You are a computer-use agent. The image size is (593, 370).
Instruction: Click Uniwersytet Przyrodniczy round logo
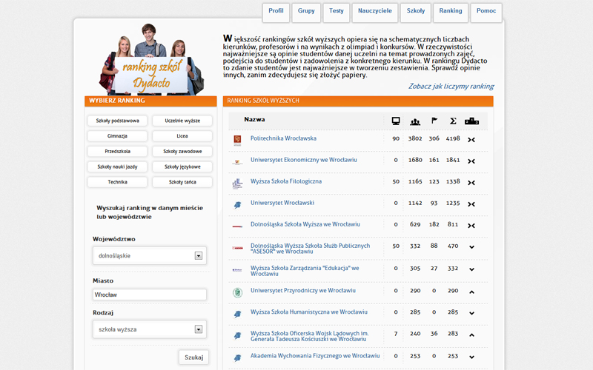pos(237,292)
